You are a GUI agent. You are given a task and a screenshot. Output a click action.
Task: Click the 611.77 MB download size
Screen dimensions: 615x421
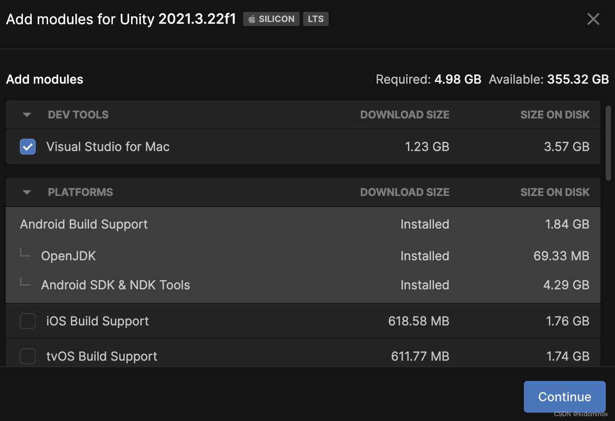pyautogui.click(x=420, y=356)
